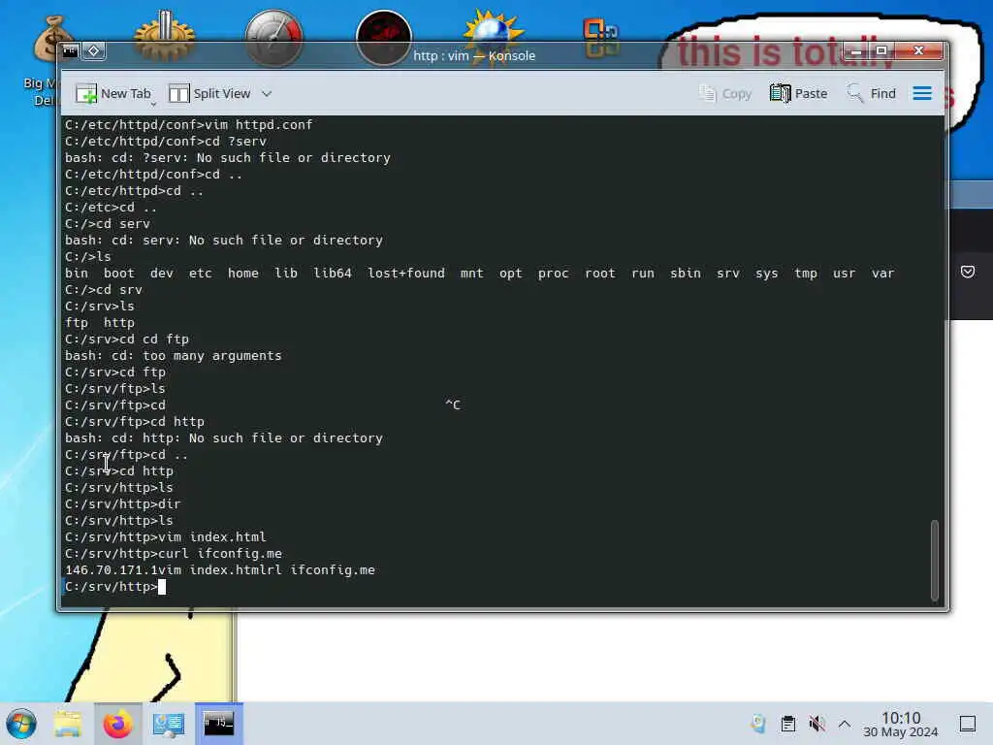
Task: Open the Start menu orb
Action: (21, 724)
